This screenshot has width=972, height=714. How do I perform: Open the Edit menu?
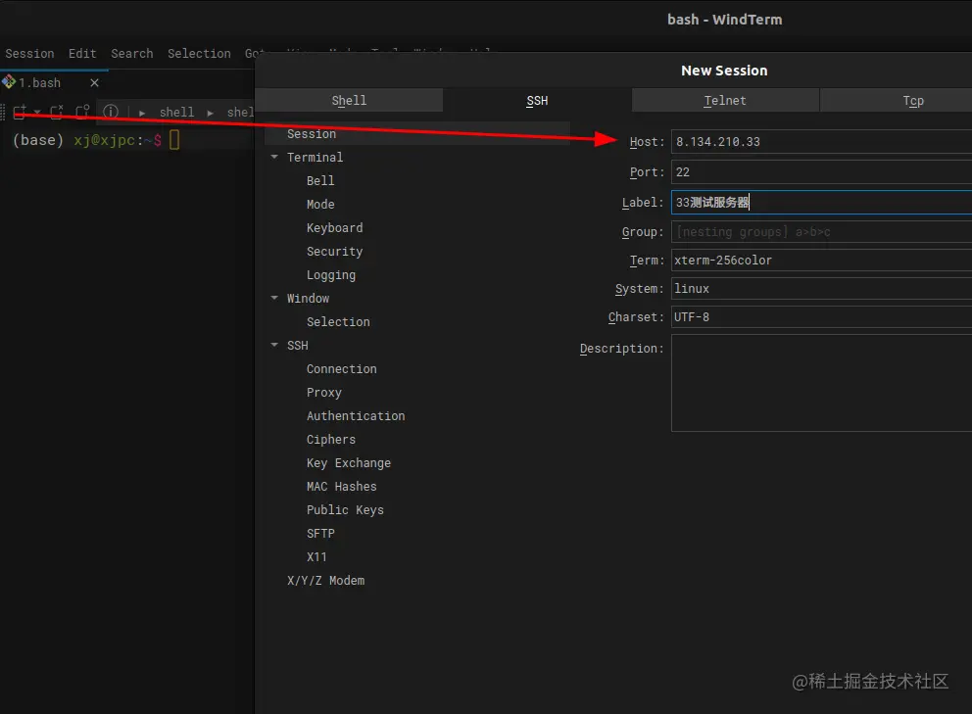click(x=82, y=53)
